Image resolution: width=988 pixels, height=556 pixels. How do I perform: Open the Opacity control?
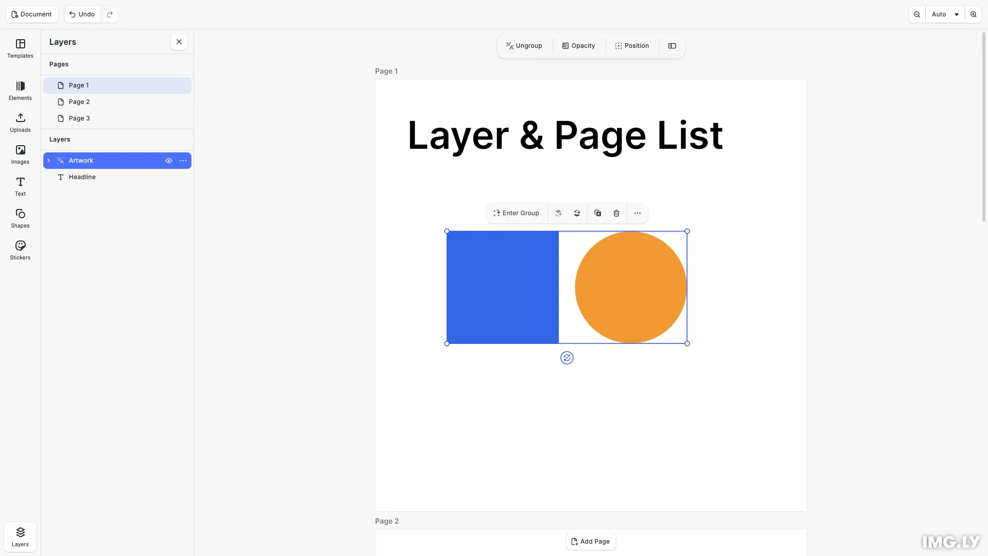[x=579, y=46]
